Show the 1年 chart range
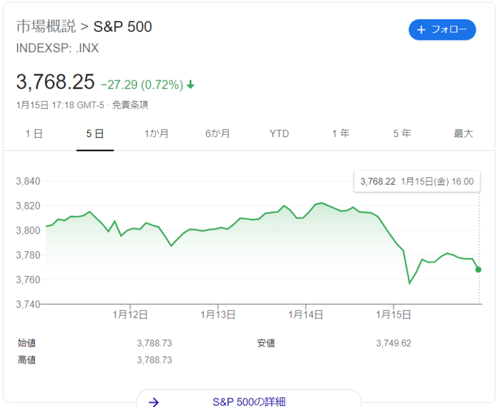Viewport: 499px width, 407px height. (x=341, y=133)
